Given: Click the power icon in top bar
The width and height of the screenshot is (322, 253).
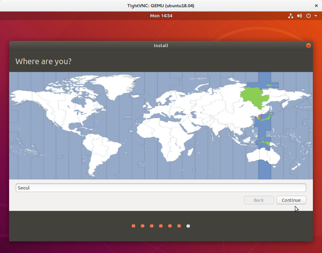Looking at the screenshot, I should pyautogui.click(x=308, y=16).
